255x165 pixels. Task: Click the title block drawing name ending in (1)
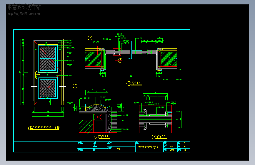pos(148,147)
